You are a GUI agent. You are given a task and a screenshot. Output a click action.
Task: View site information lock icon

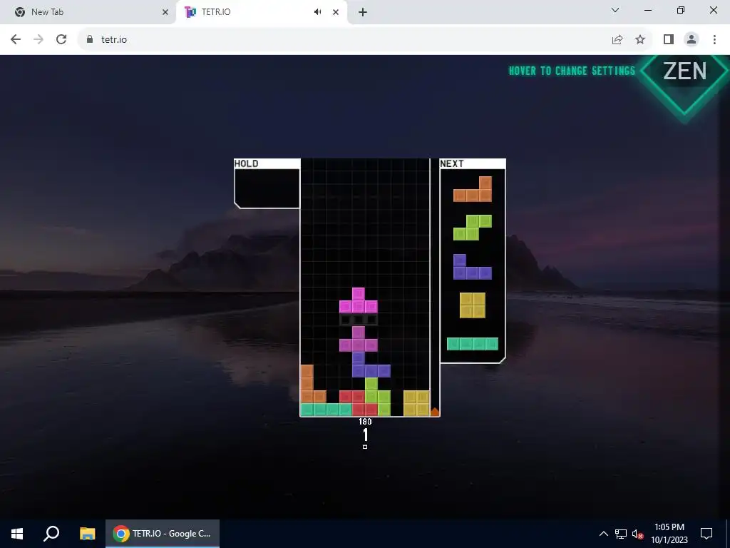click(x=90, y=39)
